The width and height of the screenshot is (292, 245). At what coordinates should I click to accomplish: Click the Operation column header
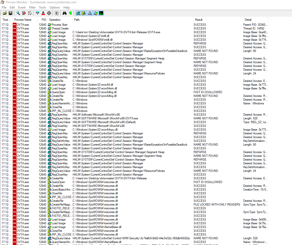click(60, 20)
